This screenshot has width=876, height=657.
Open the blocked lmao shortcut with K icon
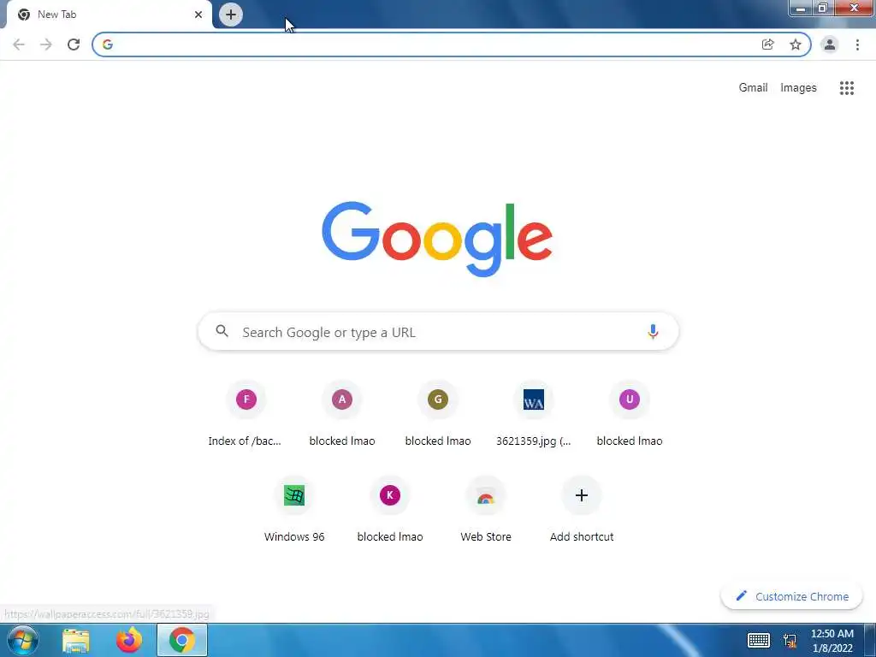coord(390,510)
